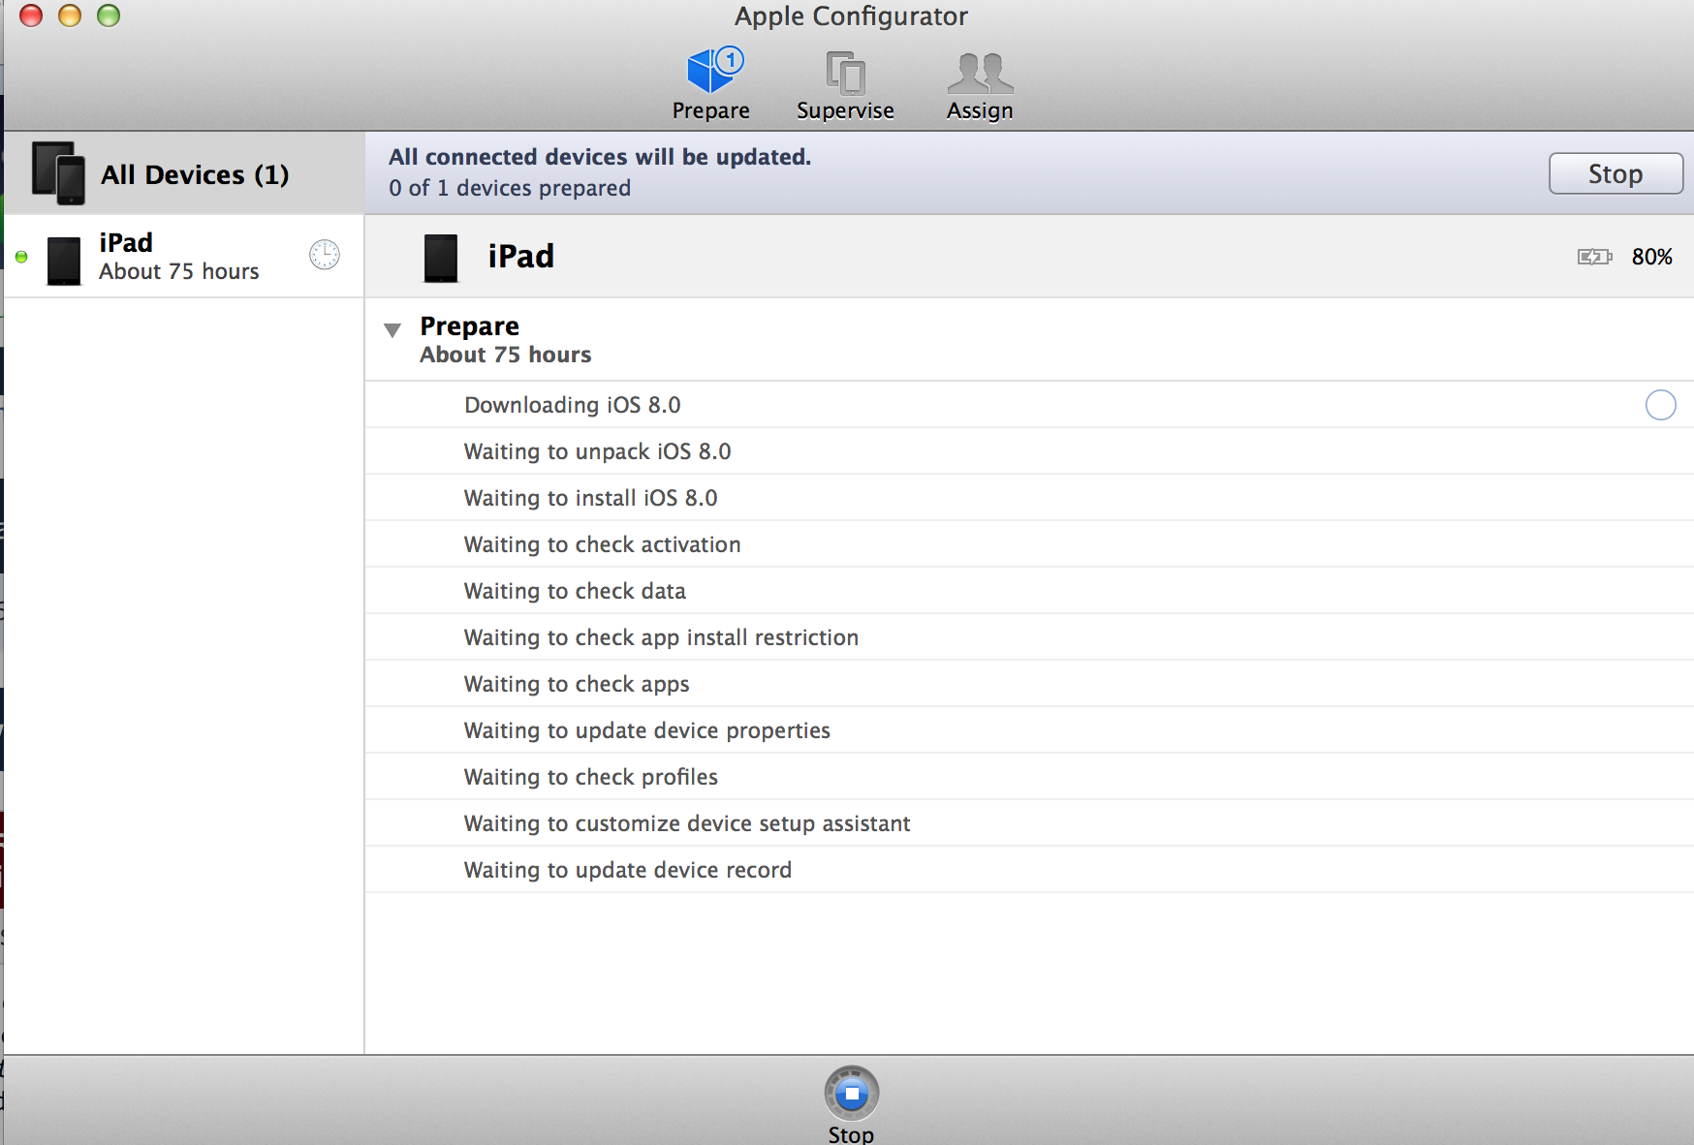Select 'Waiting to unpack iOS 8.0' row
Image resolution: width=1694 pixels, height=1145 pixels.
click(1029, 451)
